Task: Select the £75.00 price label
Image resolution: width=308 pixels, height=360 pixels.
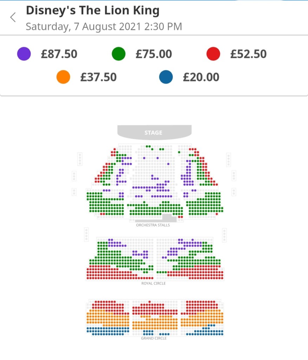Action: (x=154, y=54)
